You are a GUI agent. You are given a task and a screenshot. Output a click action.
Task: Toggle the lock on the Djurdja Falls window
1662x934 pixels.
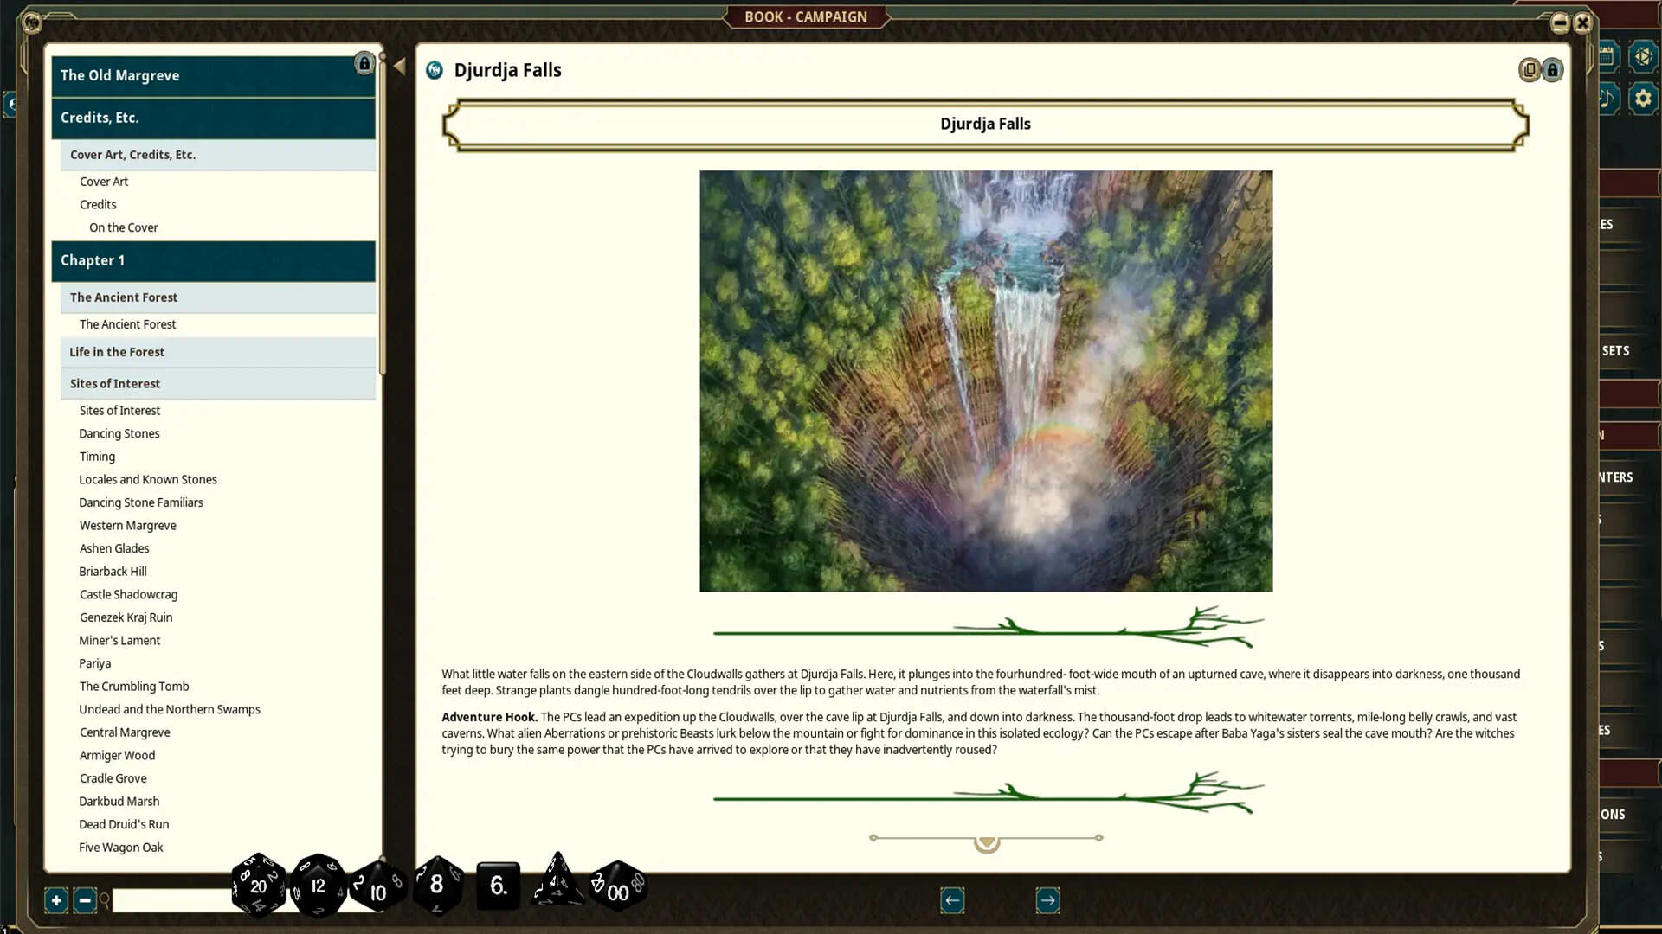pos(1553,70)
